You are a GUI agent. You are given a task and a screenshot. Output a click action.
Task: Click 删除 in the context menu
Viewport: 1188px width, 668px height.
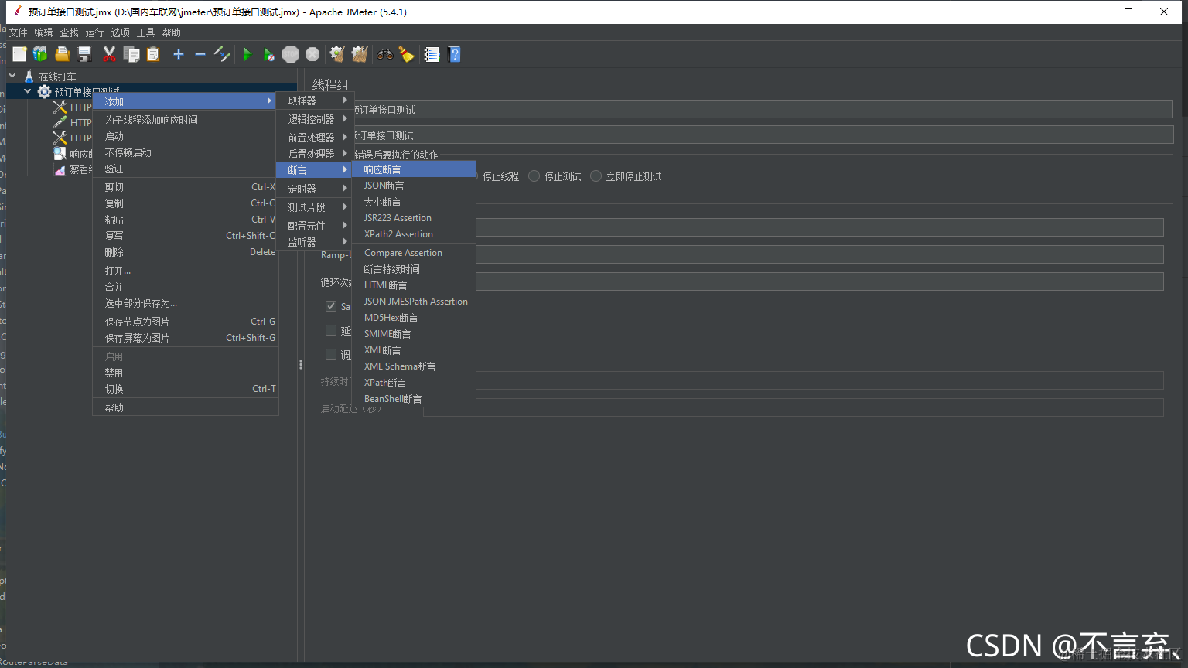coord(186,252)
